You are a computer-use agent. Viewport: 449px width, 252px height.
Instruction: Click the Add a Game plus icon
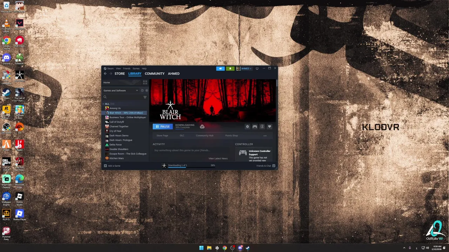click(105, 166)
